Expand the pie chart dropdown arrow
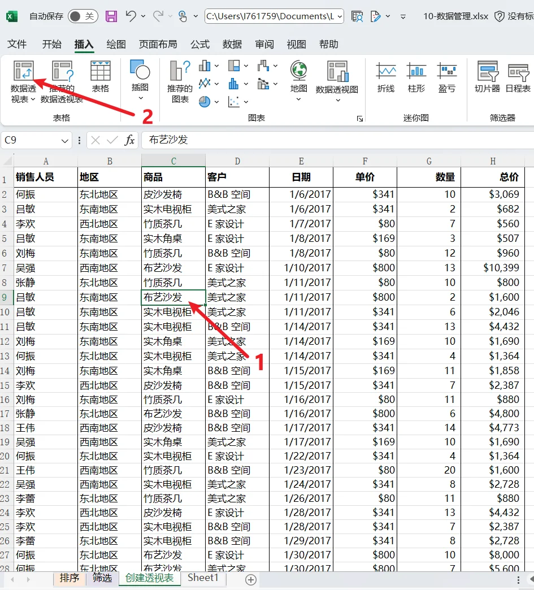Viewport: 534px width, 590px height. (217, 102)
